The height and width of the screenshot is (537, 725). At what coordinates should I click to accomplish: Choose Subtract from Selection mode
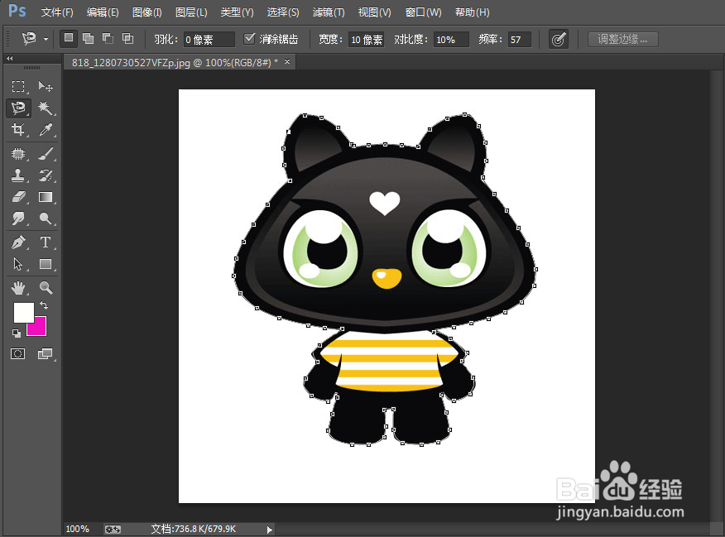108,38
